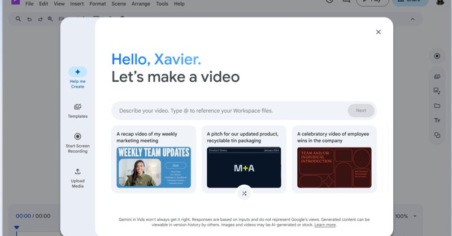Open the shapes icon in right panel
This screenshot has height=236, width=452.
click(437, 135)
